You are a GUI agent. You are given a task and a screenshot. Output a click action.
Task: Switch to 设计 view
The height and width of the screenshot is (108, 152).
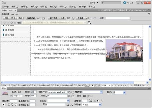(20, 18)
